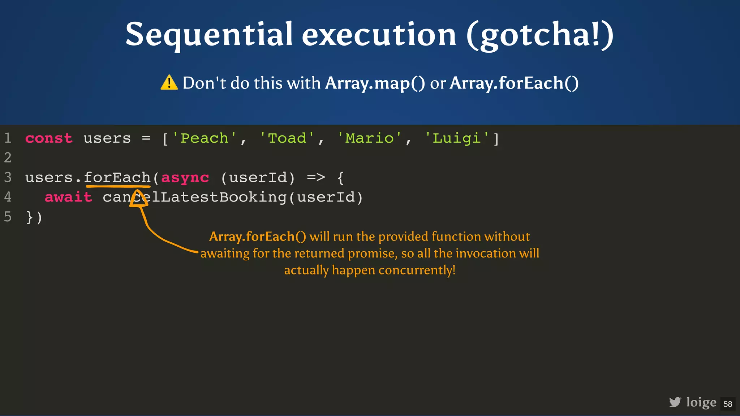Click the 'await' keyword on line 4
The image size is (740, 416).
68,197
